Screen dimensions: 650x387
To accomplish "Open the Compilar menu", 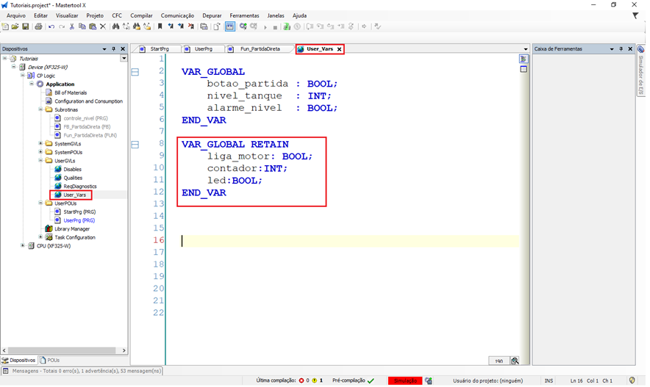I will [141, 15].
